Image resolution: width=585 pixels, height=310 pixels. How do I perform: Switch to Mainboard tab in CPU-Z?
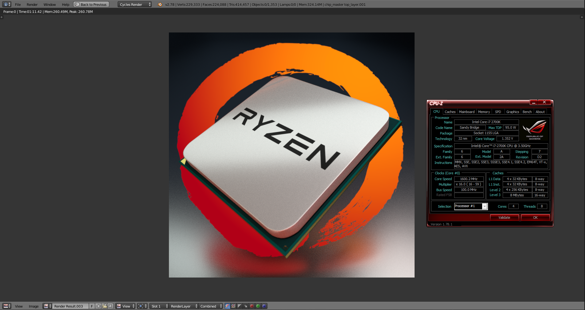click(467, 112)
